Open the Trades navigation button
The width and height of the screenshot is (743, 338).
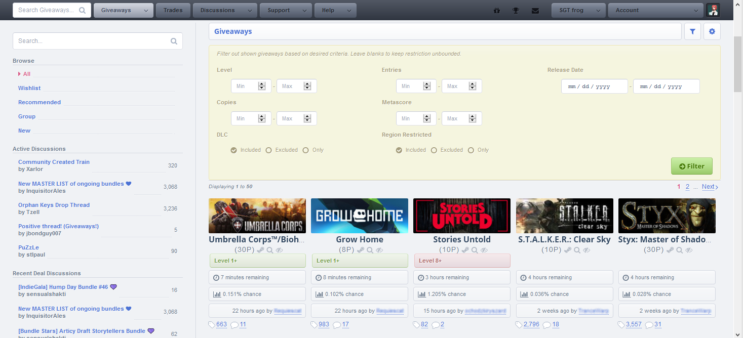point(173,10)
